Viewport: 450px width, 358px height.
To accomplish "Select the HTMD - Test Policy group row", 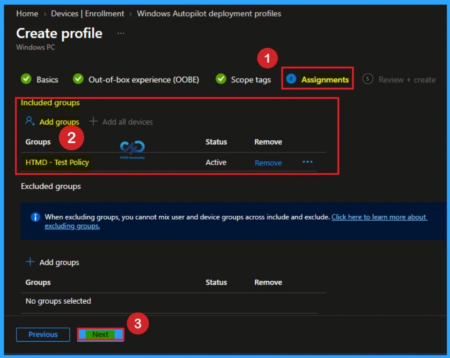I will (169, 162).
